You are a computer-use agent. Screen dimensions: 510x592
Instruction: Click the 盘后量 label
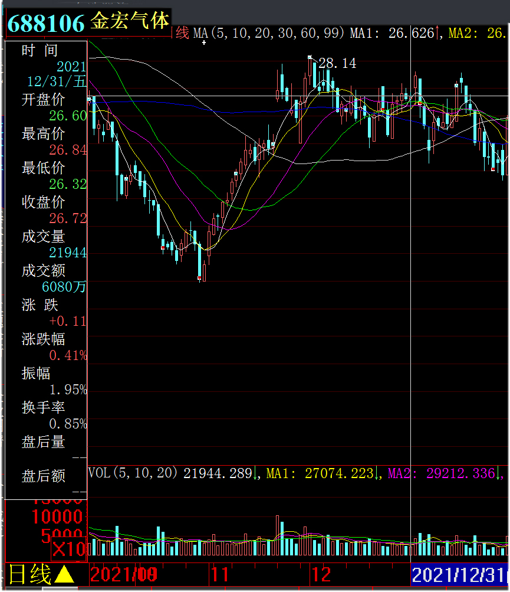coord(43,441)
